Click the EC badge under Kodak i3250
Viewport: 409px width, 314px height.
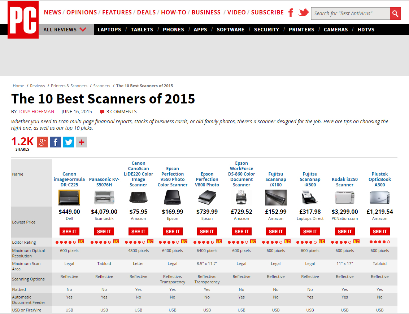click(x=356, y=242)
